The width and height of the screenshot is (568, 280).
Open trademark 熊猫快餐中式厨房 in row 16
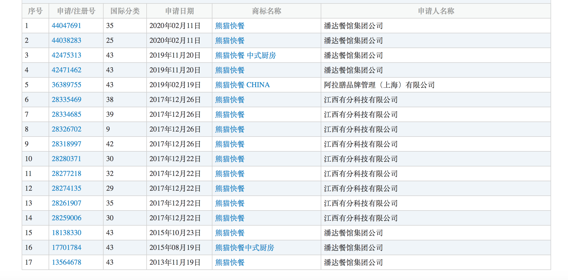tap(245, 248)
